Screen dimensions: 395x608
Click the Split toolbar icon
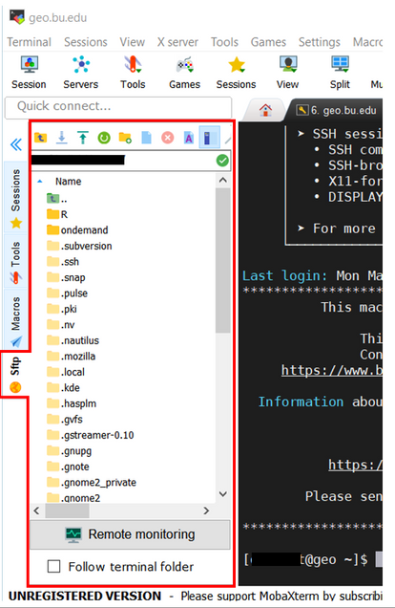tap(340, 73)
